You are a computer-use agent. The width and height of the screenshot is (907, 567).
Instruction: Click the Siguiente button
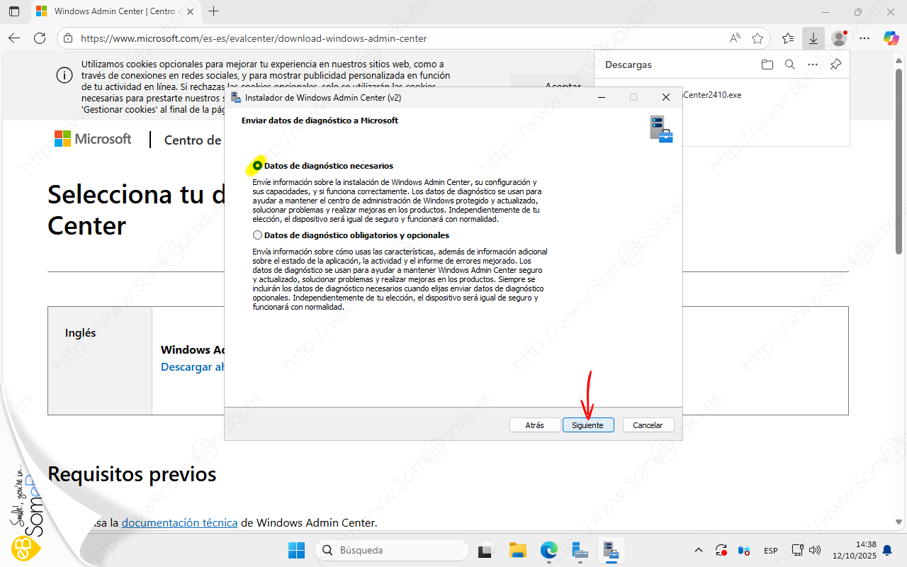[x=587, y=425]
